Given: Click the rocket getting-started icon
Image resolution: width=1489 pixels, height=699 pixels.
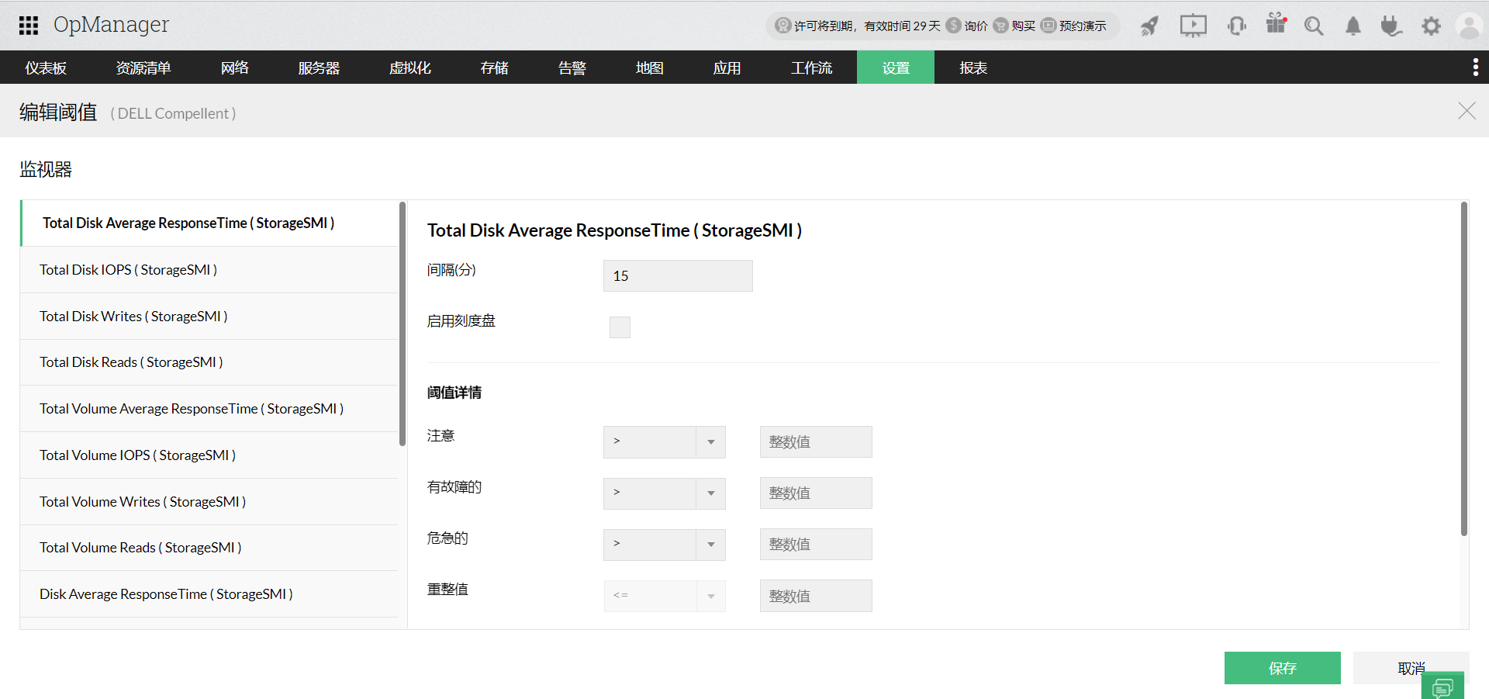Looking at the screenshot, I should [1150, 26].
